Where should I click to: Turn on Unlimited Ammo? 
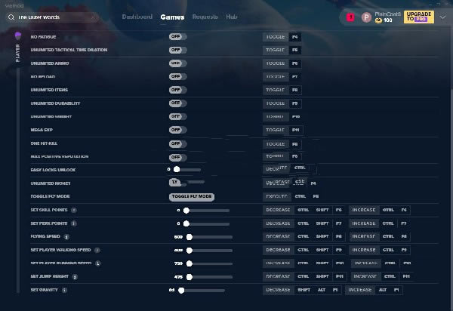point(177,63)
